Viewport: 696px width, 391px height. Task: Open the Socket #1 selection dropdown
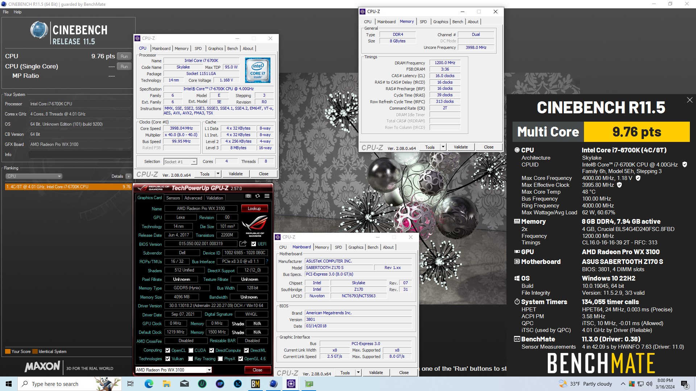[x=180, y=162]
